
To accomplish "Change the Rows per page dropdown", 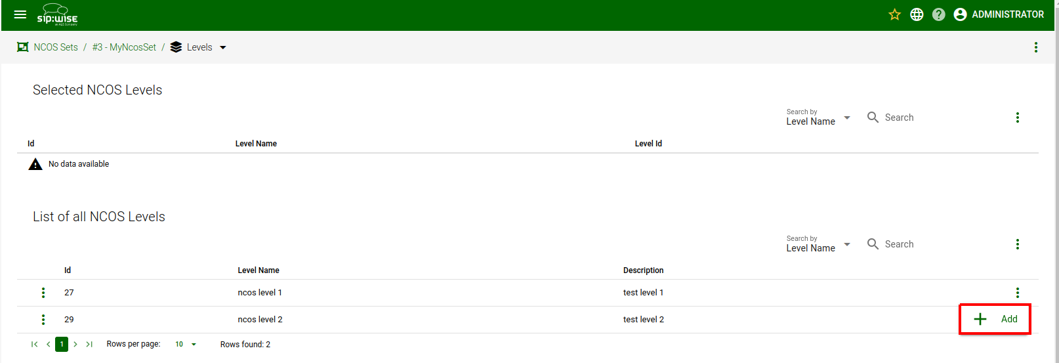I will 186,344.
